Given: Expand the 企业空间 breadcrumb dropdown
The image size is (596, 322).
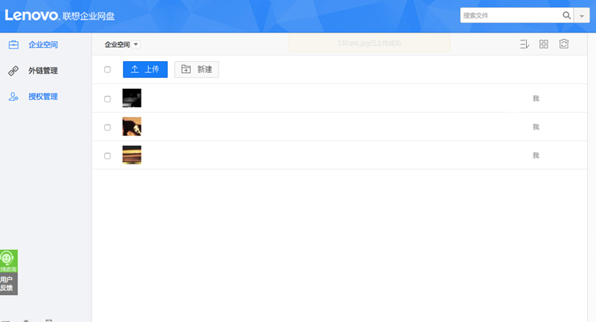Looking at the screenshot, I should coord(136,44).
